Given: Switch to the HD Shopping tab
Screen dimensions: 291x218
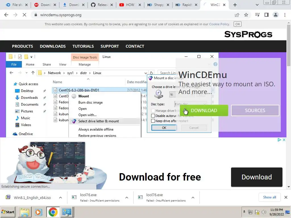Looking at the screenshot, I should [156, 5].
